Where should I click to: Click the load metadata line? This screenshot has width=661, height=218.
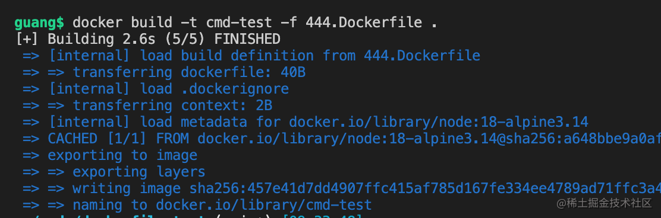[x=305, y=122]
